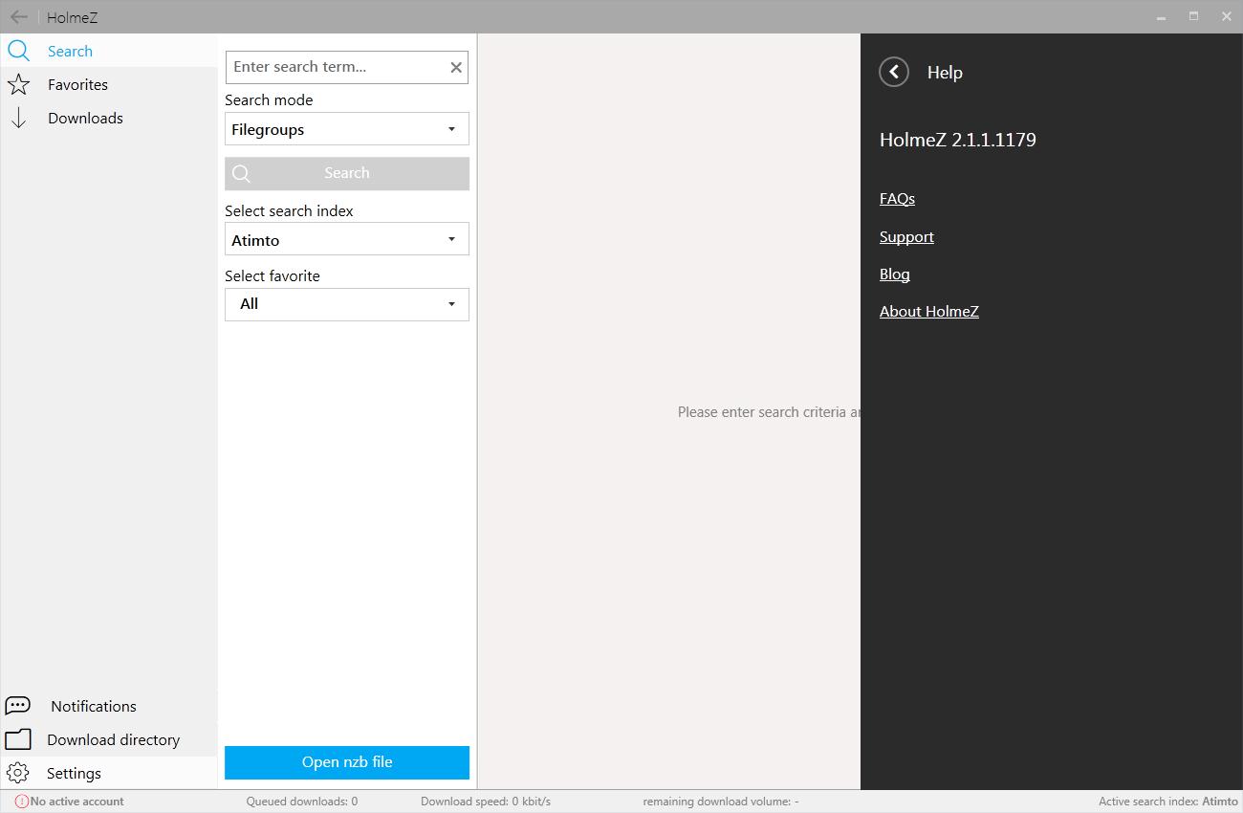Click the title bar back arrow

coord(18,17)
